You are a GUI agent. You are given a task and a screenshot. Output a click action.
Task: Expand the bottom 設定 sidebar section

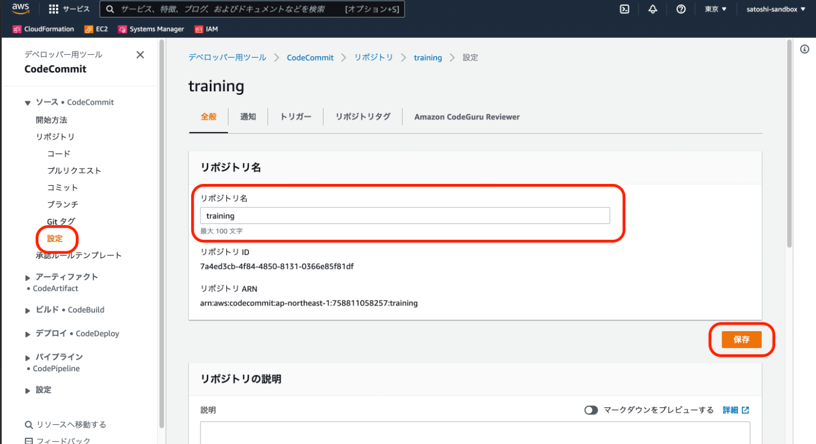coord(27,391)
